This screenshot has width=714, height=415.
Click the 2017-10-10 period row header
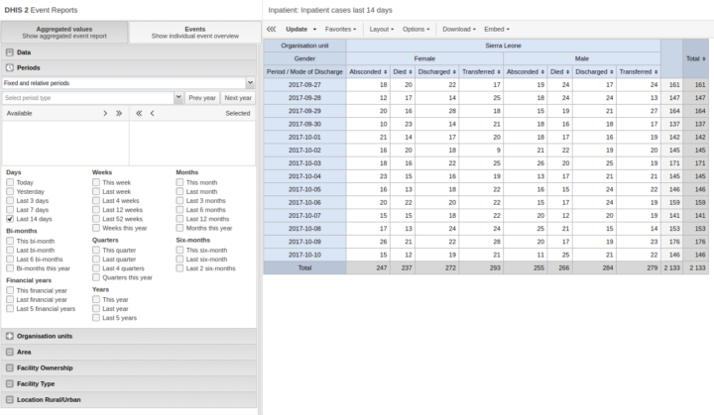[x=304, y=255]
